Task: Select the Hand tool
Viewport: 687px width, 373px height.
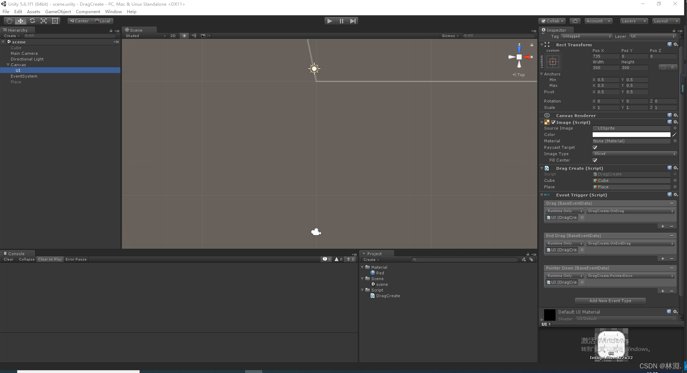Action: [x=9, y=21]
